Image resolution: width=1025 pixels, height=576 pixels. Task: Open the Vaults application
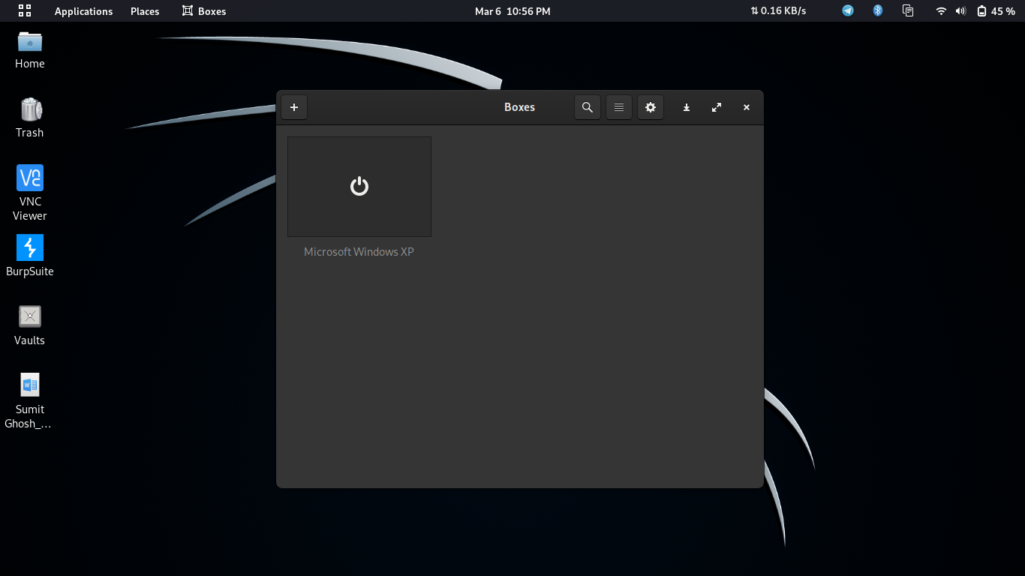coord(29,316)
